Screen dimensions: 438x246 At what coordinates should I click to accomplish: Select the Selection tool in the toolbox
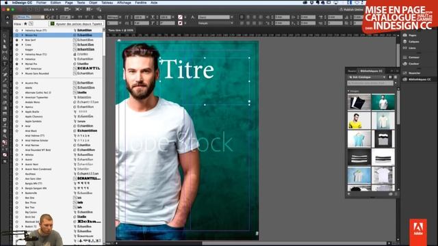pos(5,36)
